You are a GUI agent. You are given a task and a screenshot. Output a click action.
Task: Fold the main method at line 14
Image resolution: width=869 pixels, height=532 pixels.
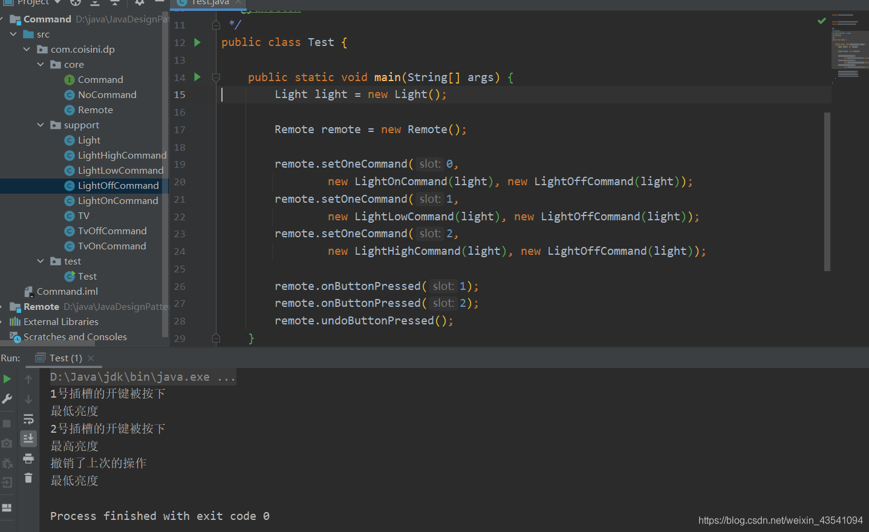point(216,77)
